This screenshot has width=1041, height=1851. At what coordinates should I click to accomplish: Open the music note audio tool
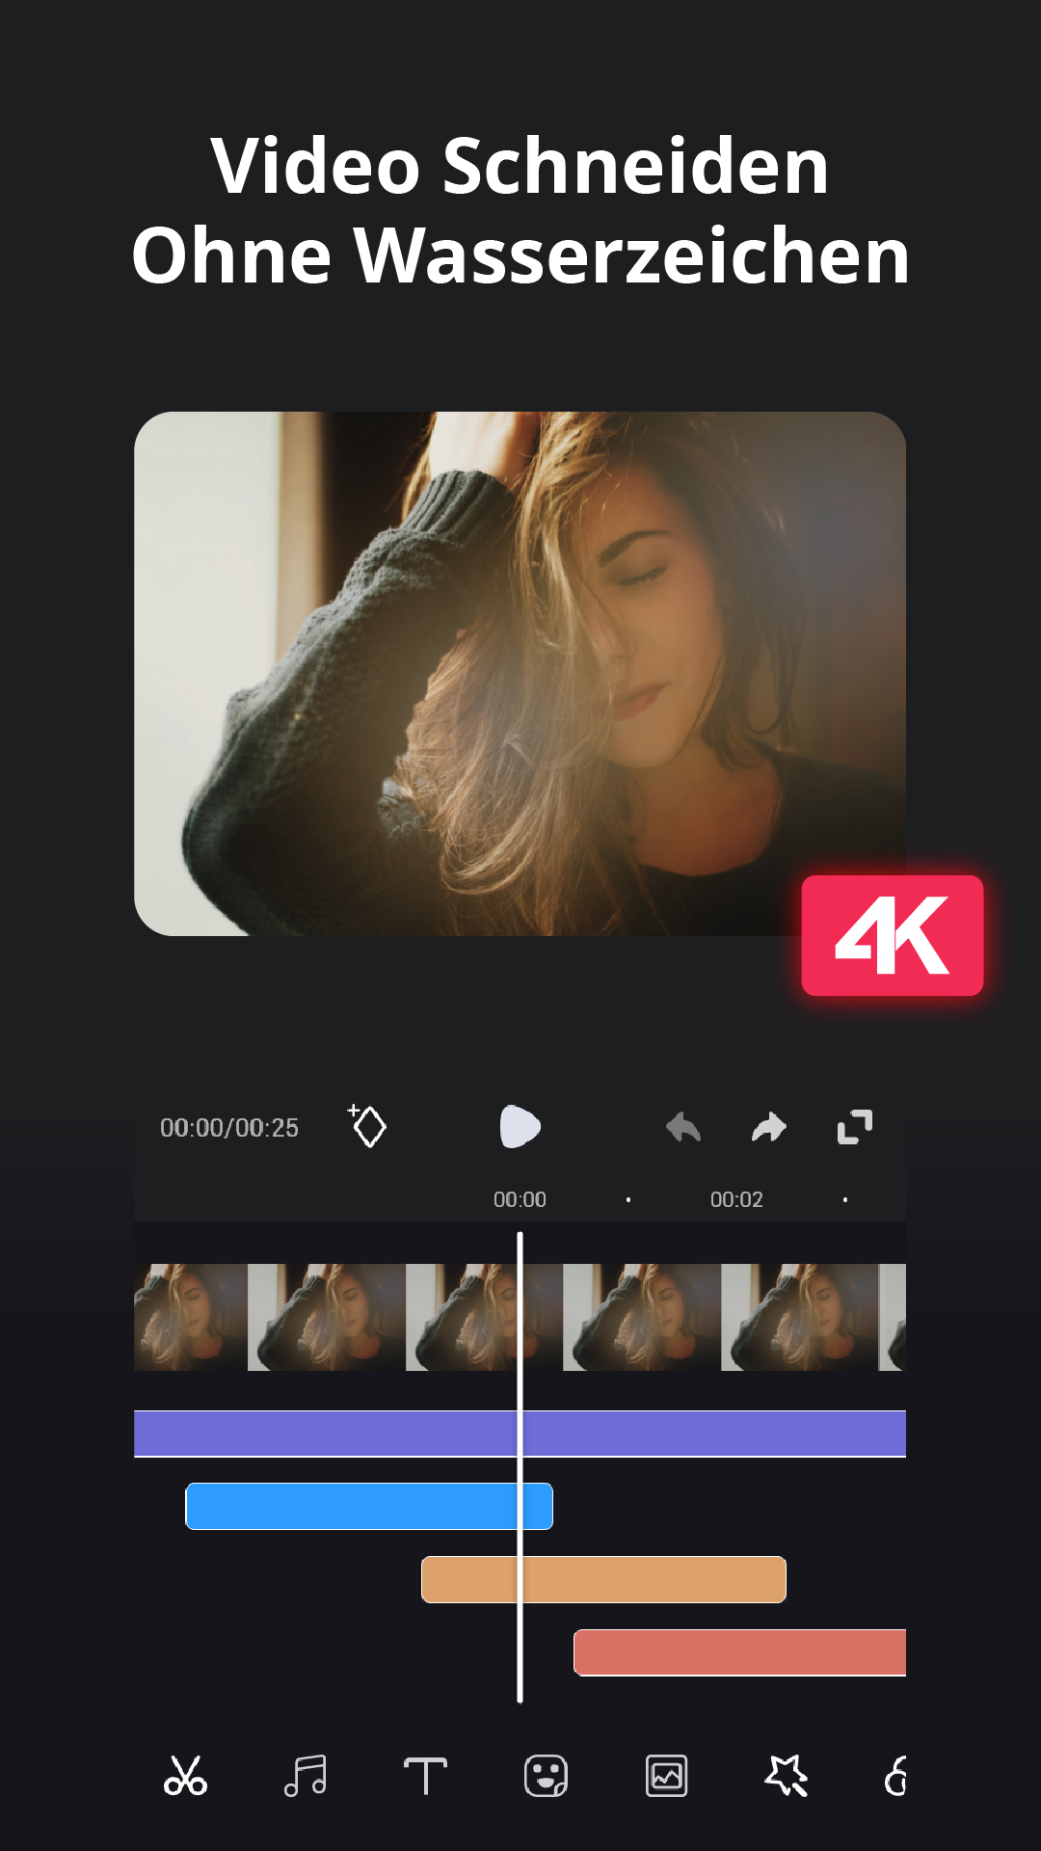point(306,1776)
